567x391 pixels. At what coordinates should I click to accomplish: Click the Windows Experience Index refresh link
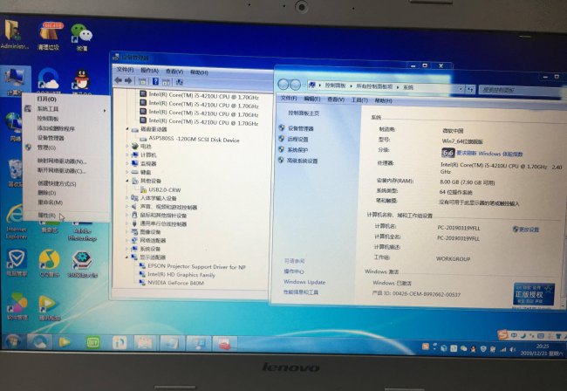489,154
